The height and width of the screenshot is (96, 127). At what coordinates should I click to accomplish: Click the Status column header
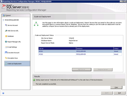[118, 48]
